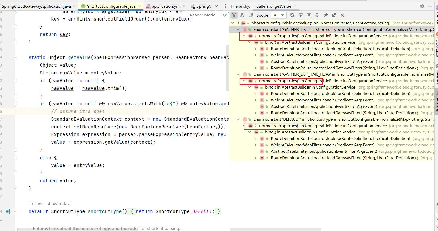
Task: Close SpringCloudGatewayApplication.java tab
Action: tap(74, 6)
